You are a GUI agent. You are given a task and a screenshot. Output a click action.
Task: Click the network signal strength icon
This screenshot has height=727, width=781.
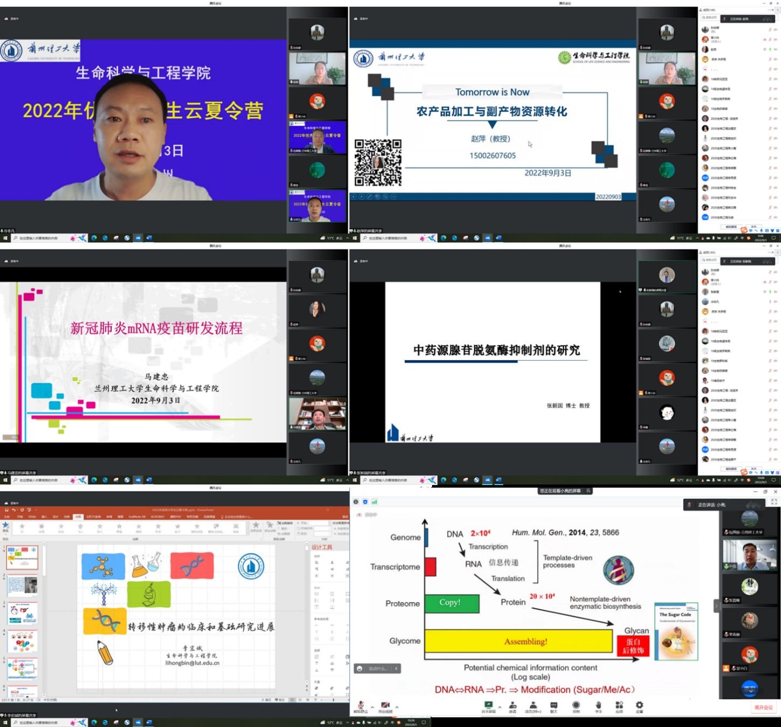[374, 502]
